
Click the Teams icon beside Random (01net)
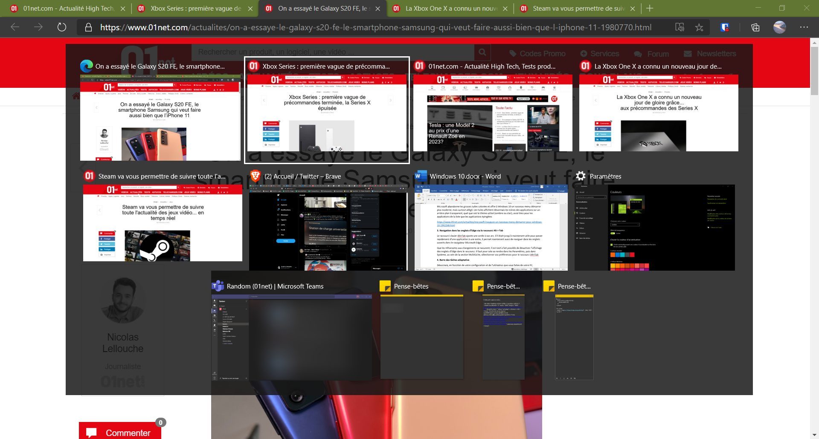tap(218, 286)
